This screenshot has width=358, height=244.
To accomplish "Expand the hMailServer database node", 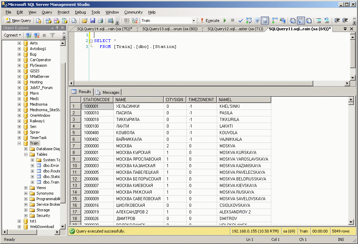I will tap(19, 76).
